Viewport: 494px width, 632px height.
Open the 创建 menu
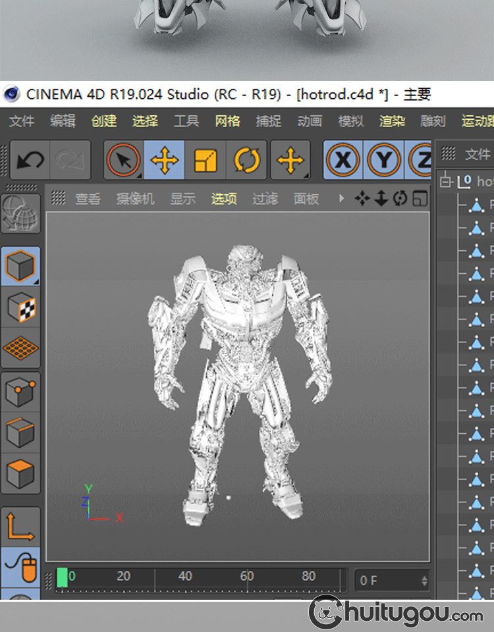[103, 121]
